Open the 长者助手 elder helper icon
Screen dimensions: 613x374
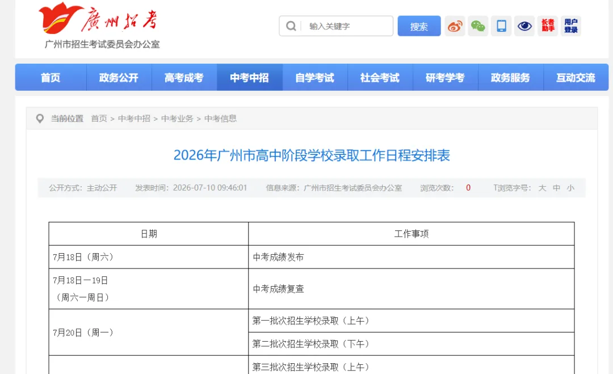point(548,26)
